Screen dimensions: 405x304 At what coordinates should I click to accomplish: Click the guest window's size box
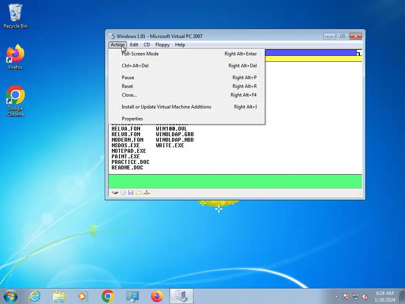(359, 53)
